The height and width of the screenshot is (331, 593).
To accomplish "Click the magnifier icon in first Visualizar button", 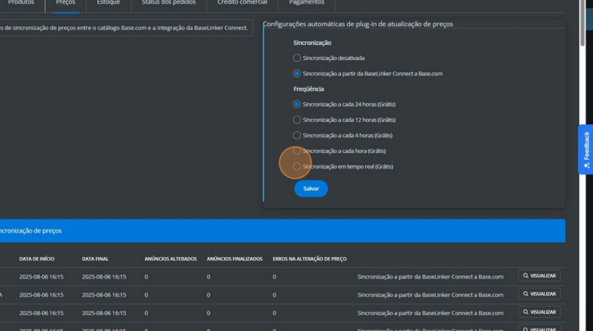I will (x=526, y=276).
